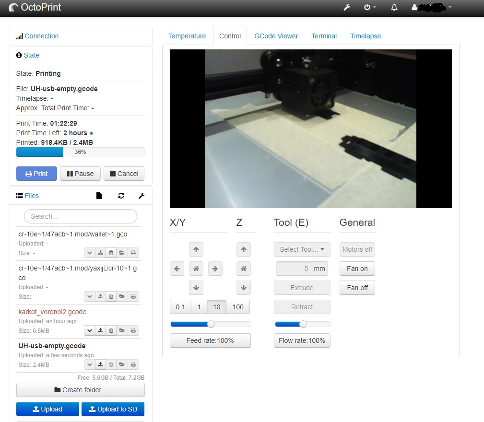The height and width of the screenshot is (422, 484).
Task: Delete the yaxij cr-10~1.gco file
Action: point(111,296)
